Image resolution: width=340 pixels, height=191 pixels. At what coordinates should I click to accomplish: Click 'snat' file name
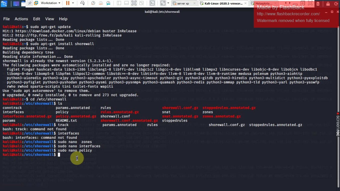166,112
